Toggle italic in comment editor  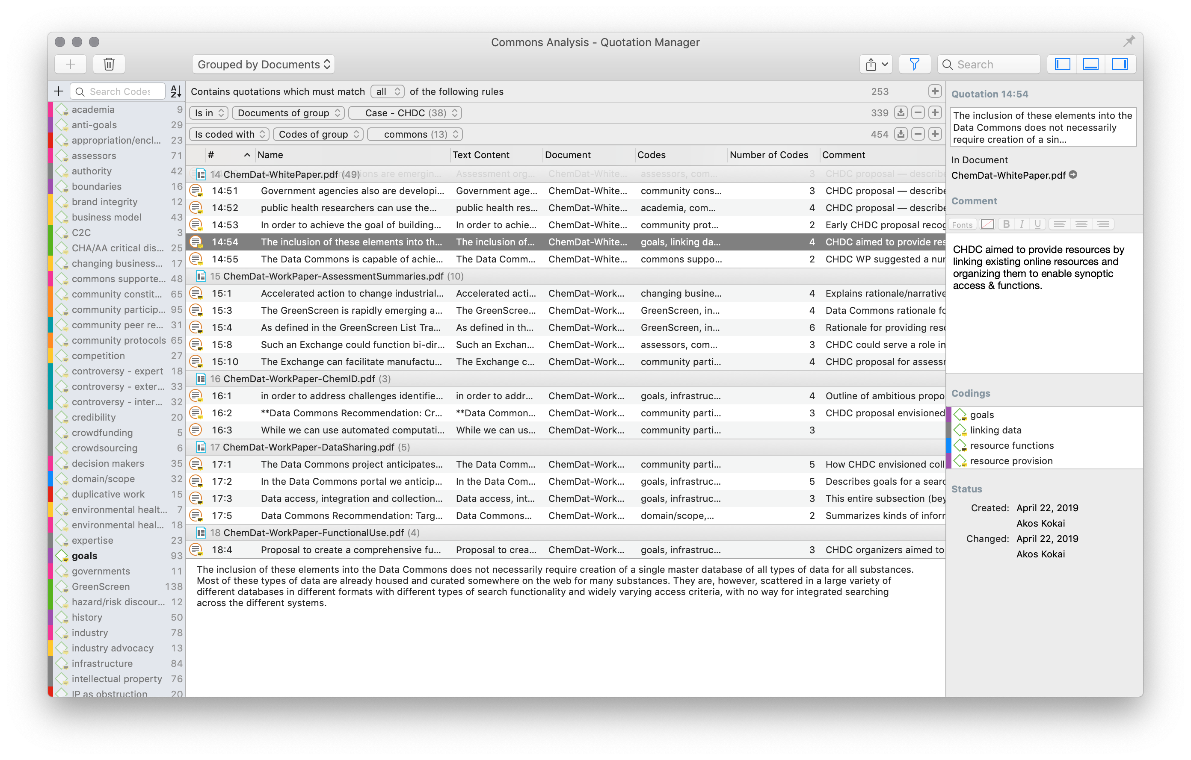pos(1022,224)
